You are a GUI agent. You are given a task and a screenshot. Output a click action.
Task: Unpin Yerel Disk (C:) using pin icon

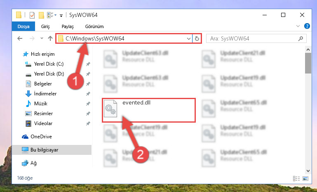(88, 64)
